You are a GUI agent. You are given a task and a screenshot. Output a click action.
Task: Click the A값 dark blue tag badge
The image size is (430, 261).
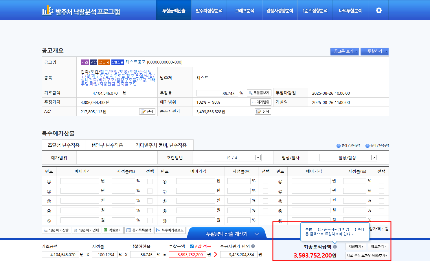coord(93,62)
